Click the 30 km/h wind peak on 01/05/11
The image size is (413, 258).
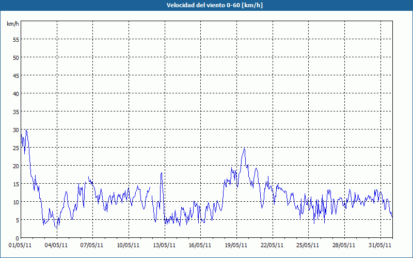26,130
